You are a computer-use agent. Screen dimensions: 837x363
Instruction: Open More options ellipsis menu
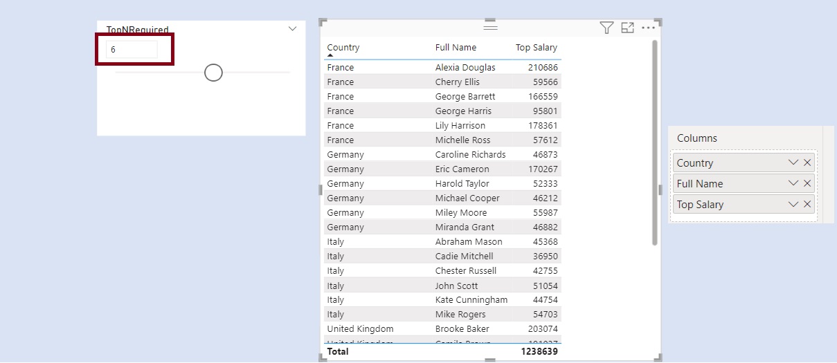(x=648, y=28)
